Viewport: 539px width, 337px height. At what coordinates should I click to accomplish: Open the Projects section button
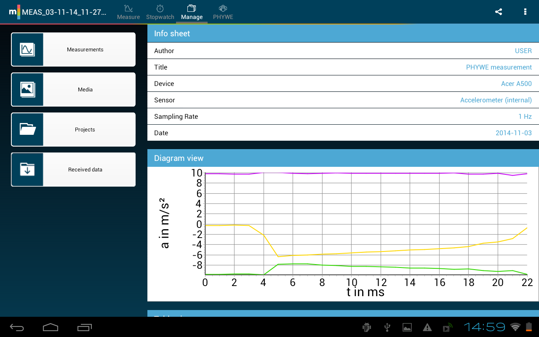tap(73, 130)
